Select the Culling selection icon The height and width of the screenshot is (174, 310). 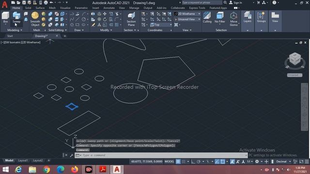(x=207, y=17)
